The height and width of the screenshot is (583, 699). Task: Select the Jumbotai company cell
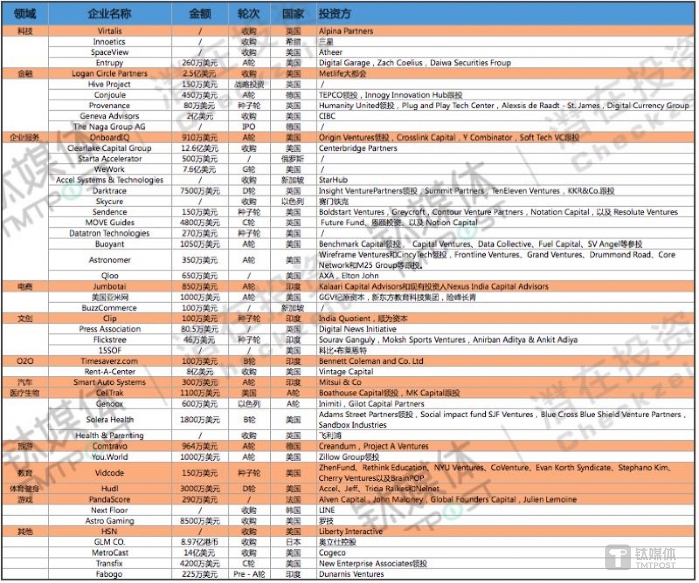110,287
